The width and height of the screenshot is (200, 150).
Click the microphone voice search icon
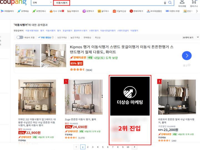pyautogui.click(x=165, y=3)
